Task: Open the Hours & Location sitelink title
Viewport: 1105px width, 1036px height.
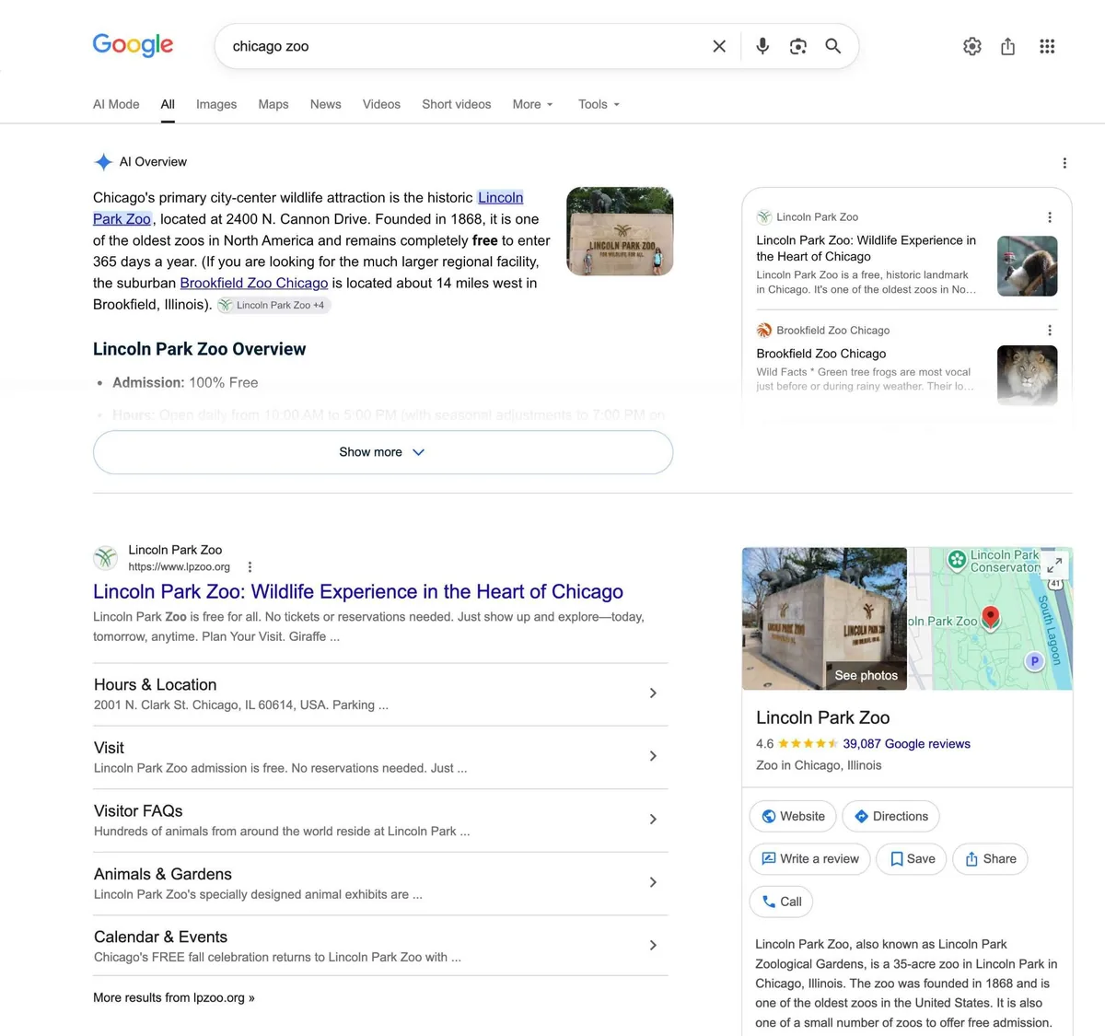Action: click(156, 685)
